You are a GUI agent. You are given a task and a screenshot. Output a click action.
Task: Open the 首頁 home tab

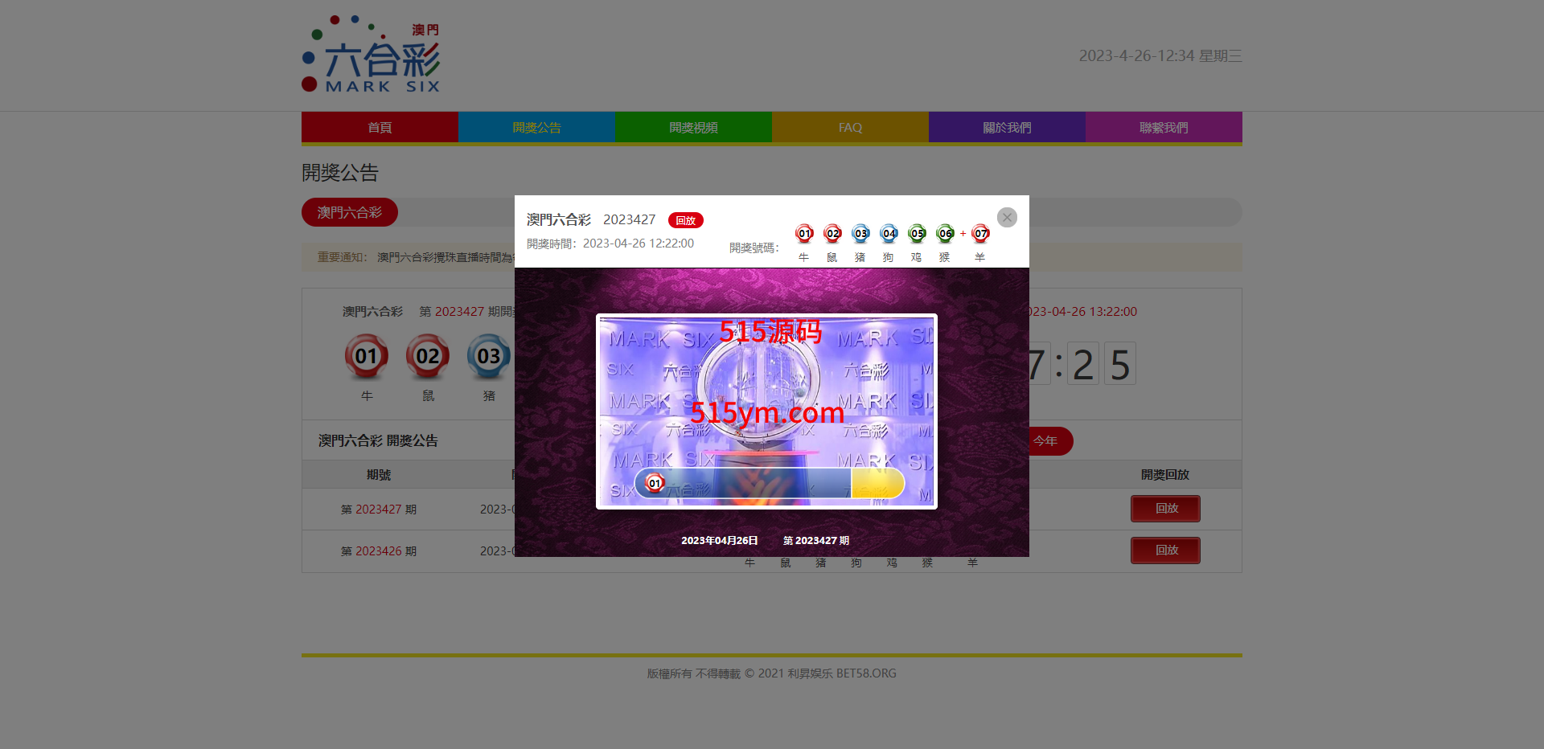[x=380, y=128]
